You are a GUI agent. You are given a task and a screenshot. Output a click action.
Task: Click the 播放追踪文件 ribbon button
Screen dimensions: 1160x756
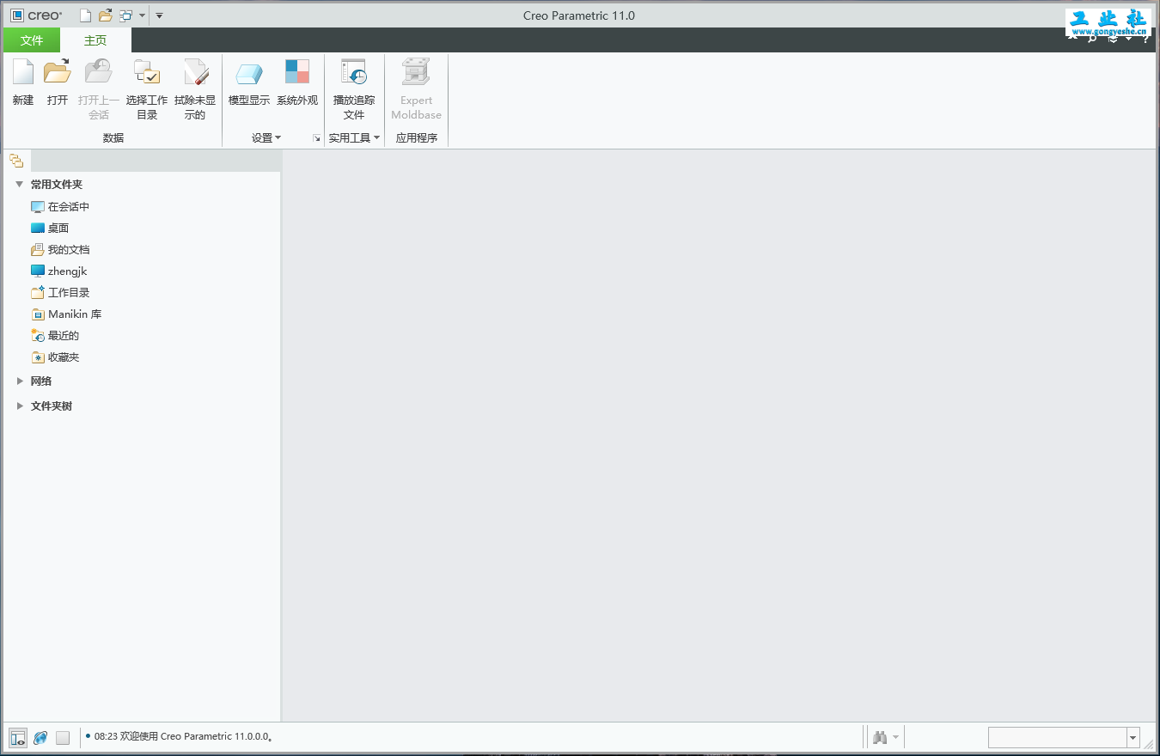coord(354,90)
